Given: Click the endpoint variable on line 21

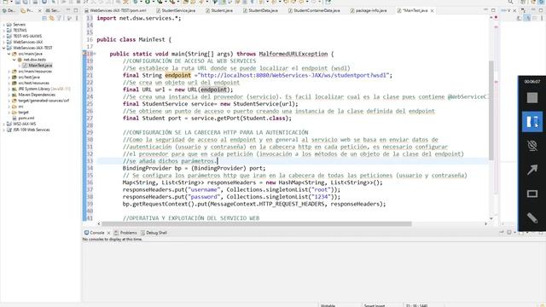Looking at the screenshot, I should [178, 75].
